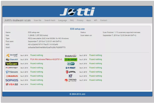Click the Trend Micro scanner logo
Viewport: 154px width, 103px height.
tap(71, 80)
